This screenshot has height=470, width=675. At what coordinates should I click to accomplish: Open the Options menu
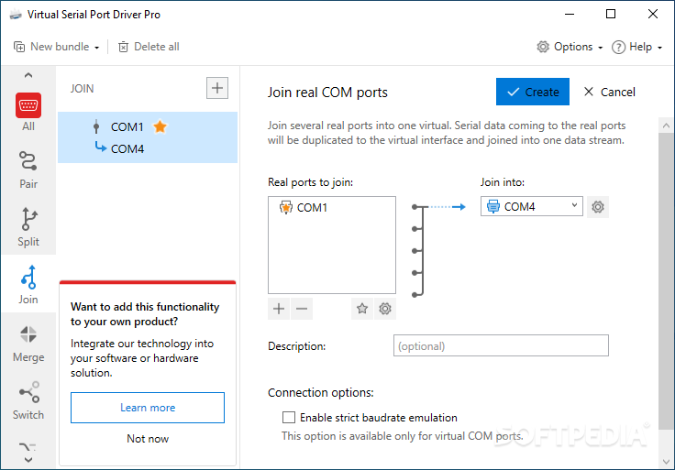570,47
